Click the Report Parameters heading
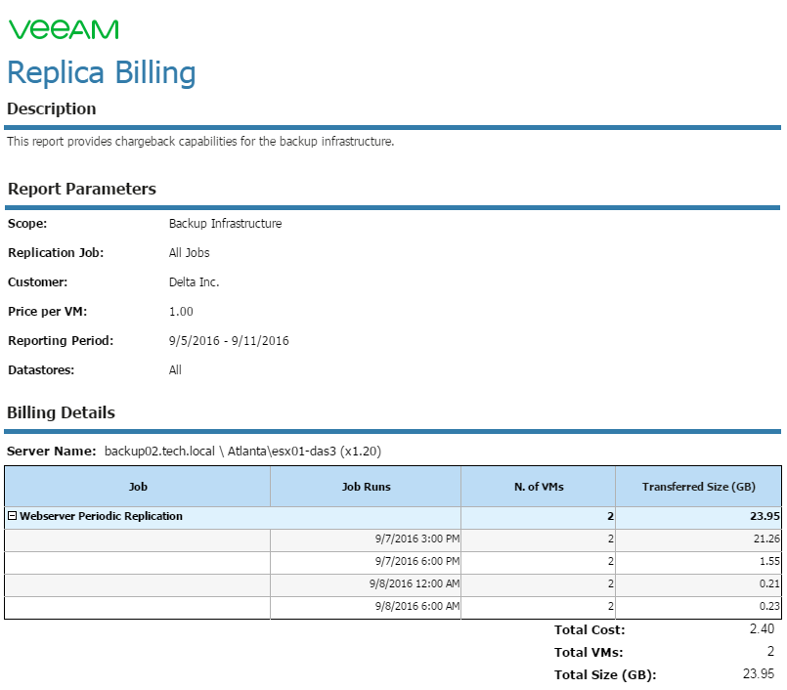This screenshot has height=690, width=787. click(x=82, y=189)
